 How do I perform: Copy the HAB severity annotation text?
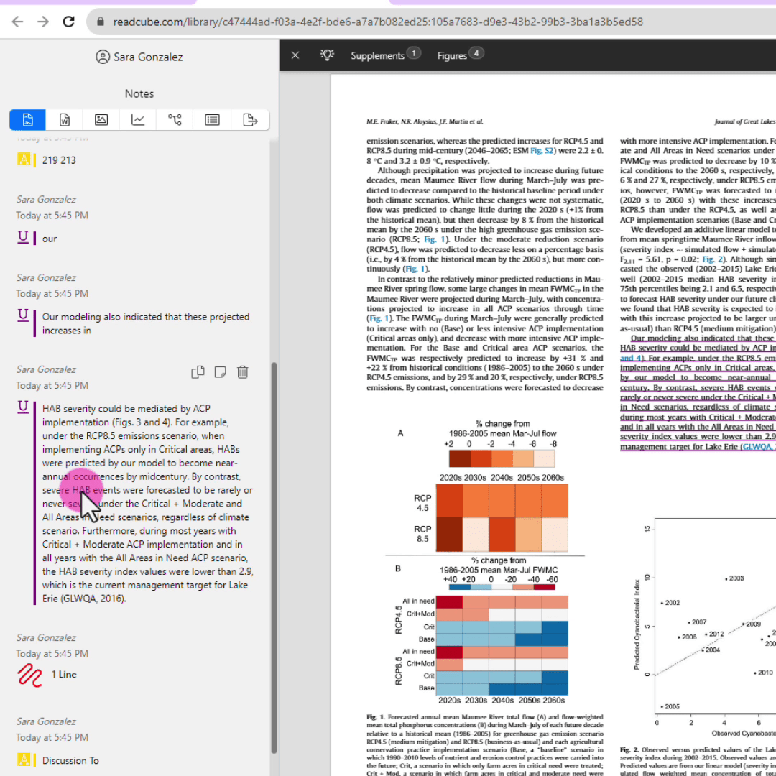coord(198,371)
